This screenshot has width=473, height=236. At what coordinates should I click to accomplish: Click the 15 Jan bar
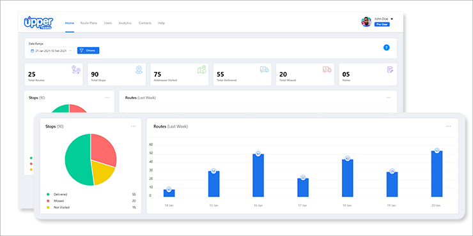(214, 184)
